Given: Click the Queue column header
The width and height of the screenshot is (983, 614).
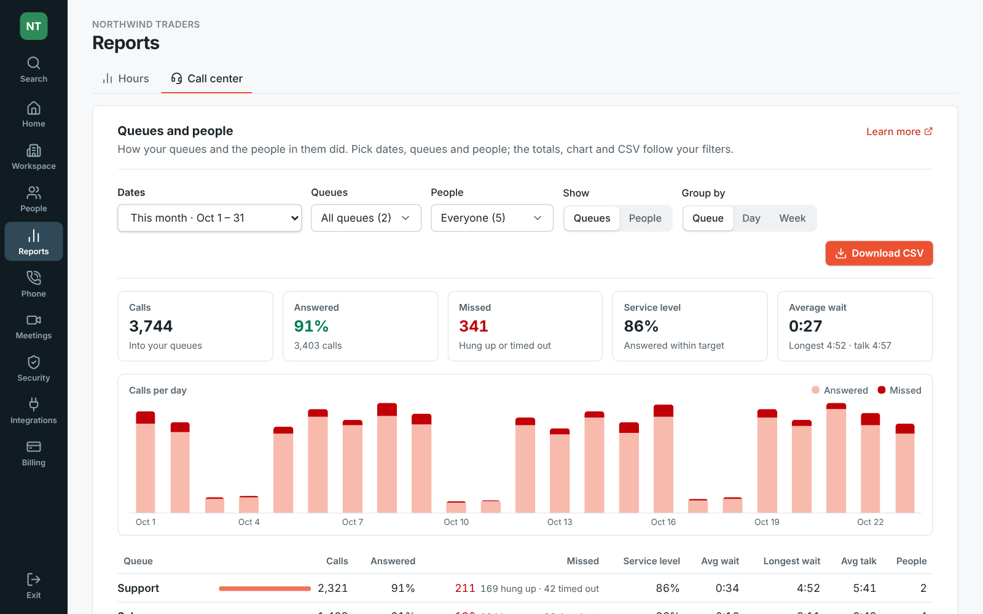Looking at the screenshot, I should click(138, 561).
